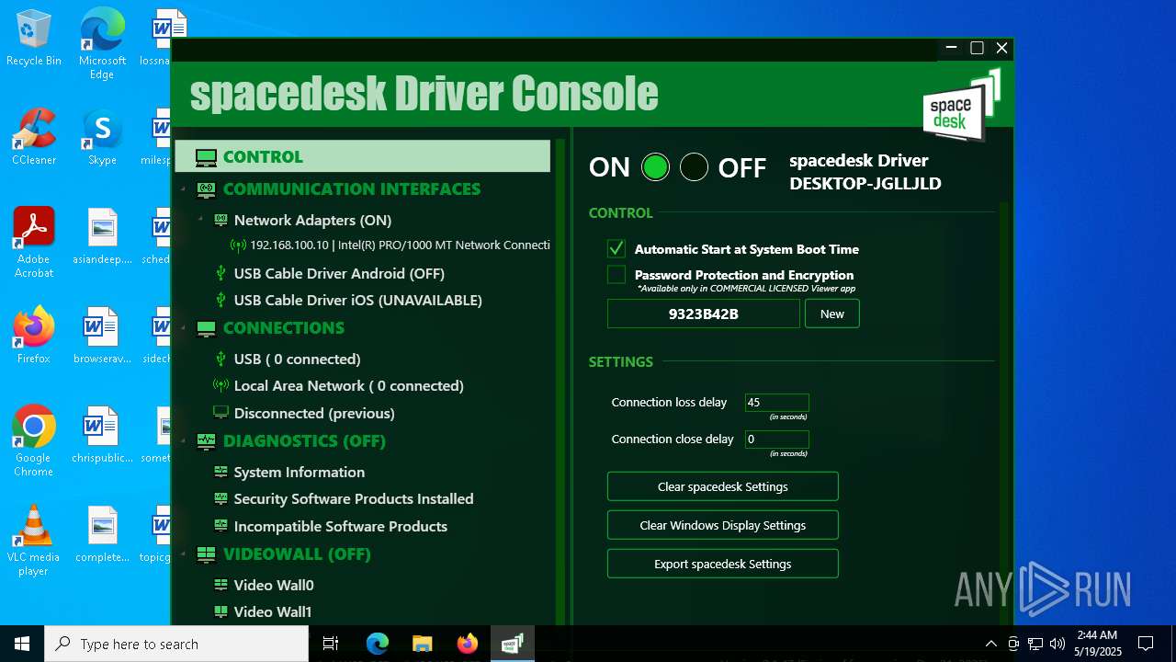Open Task View on the taskbar
This screenshot has width=1176, height=662.
[331, 644]
